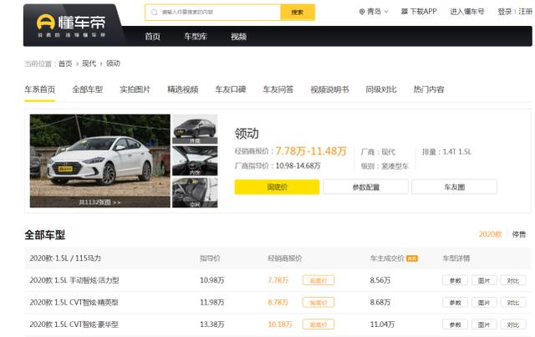Screen dimensions: 535x337
Task: Open the seat space thumbnail
Action: coord(195,192)
